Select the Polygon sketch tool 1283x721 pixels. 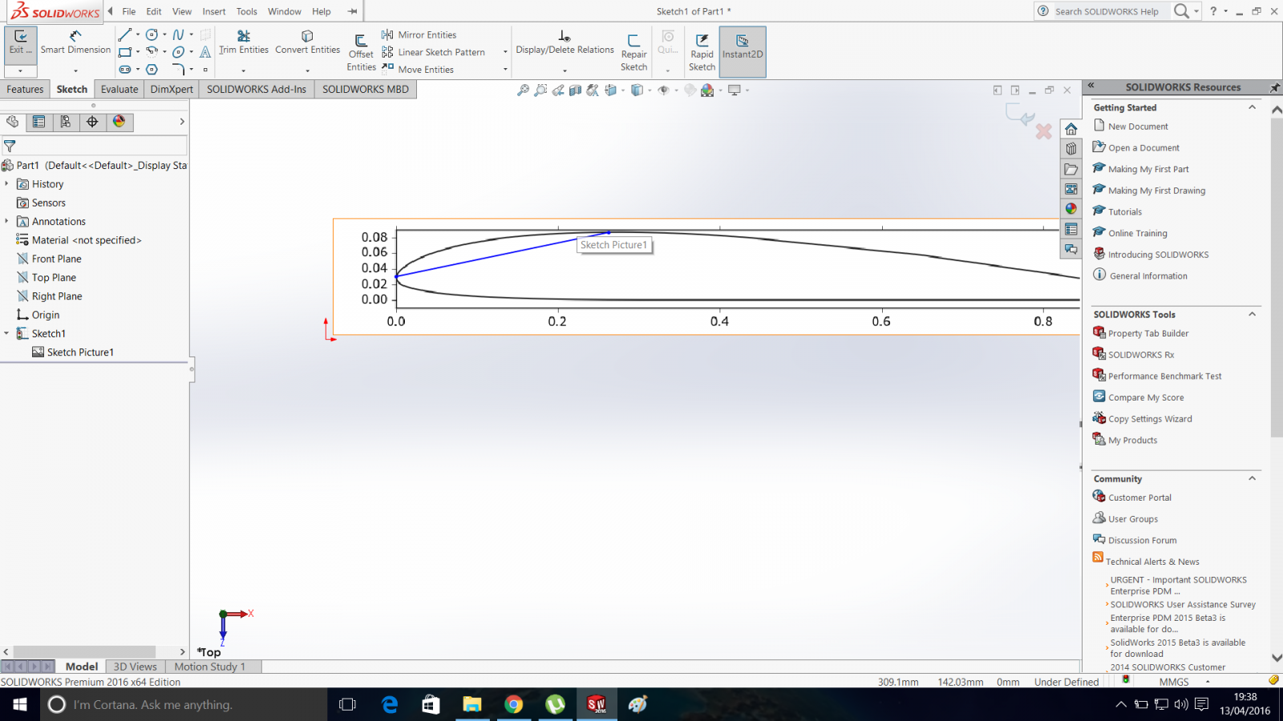[x=152, y=69]
